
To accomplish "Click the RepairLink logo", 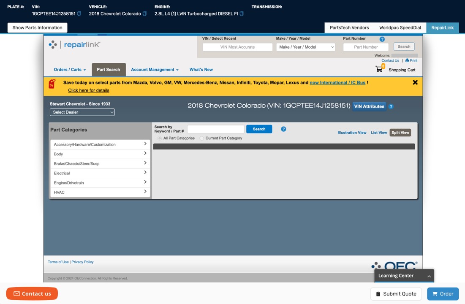I will tap(74, 44).
